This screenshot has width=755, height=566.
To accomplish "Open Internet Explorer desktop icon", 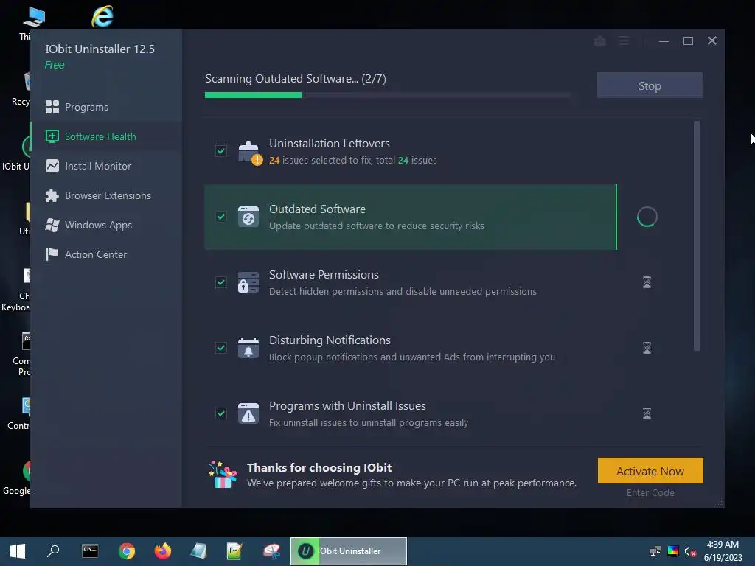I will [x=102, y=17].
